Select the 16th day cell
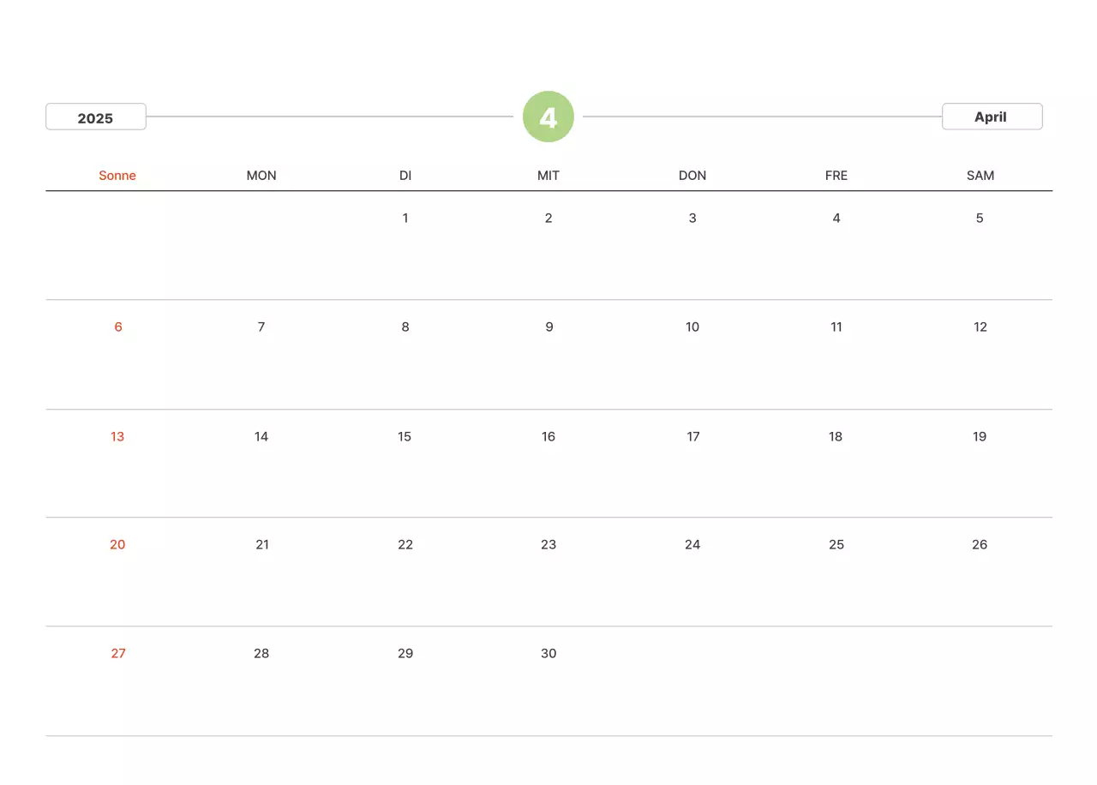Viewport: 1097px width, 785px height. pos(548,436)
